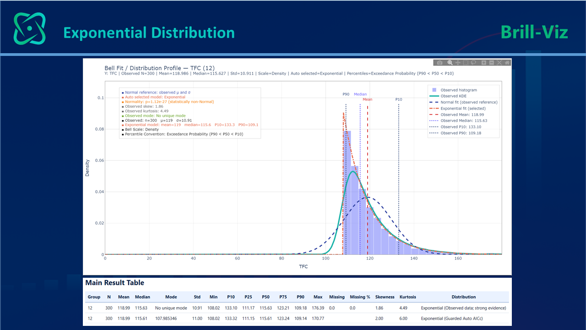Click the P10 value 133.32
Image resolution: width=586 pixels, height=330 pixels.
coord(231,318)
